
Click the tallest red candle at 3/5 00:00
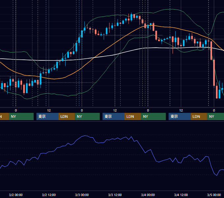214,73
